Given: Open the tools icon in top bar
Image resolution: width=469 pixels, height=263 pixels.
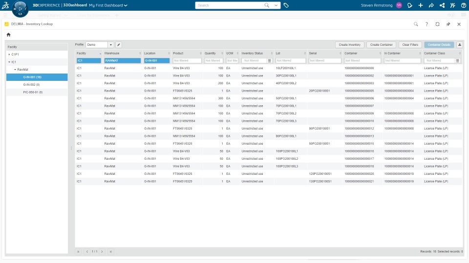Looking at the screenshot, I should click(452, 5).
